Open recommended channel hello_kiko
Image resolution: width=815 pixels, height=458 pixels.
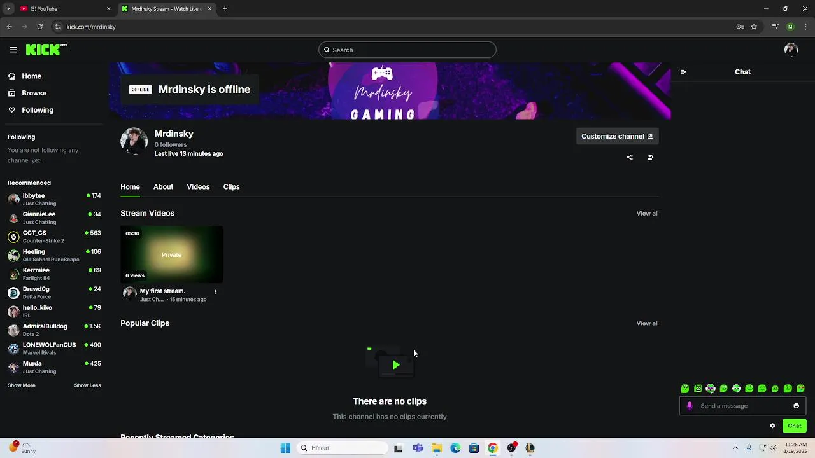click(54, 311)
